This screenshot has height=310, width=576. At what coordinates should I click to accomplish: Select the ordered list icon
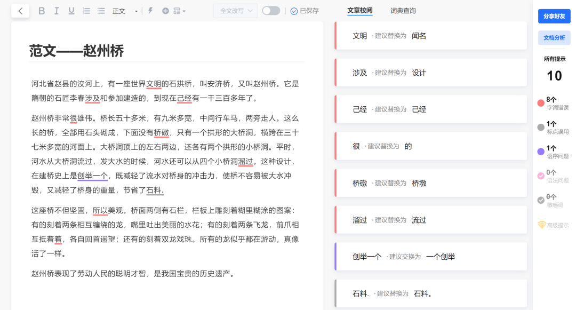click(86, 10)
